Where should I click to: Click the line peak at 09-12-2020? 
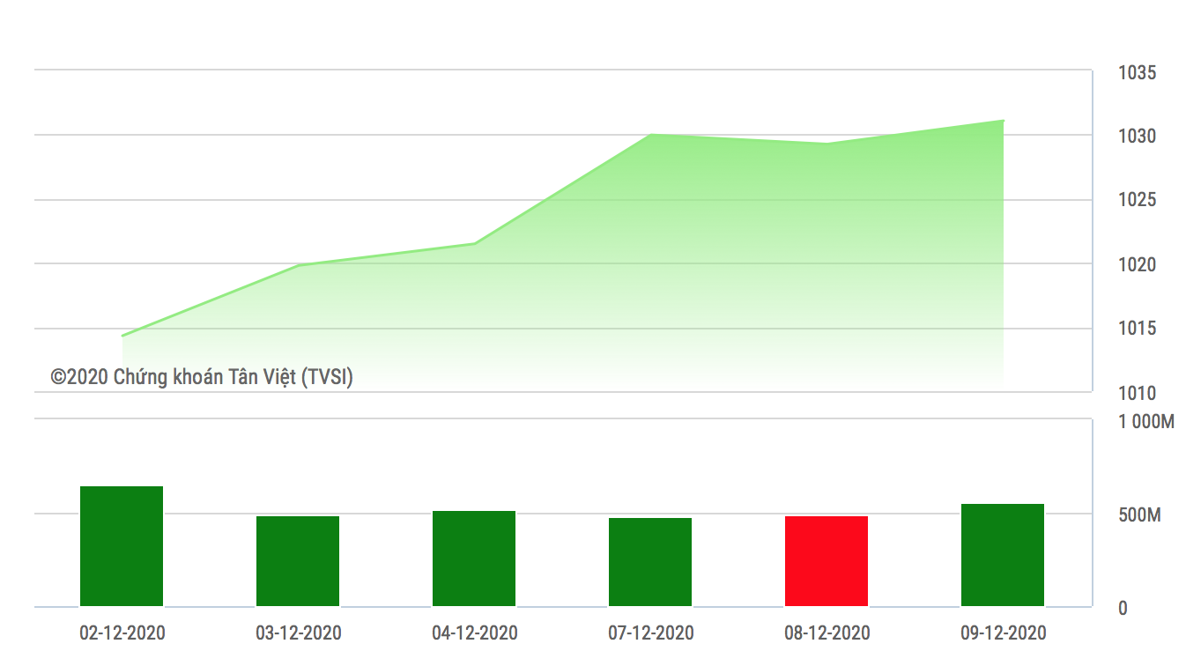click(x=1003, y=121)
